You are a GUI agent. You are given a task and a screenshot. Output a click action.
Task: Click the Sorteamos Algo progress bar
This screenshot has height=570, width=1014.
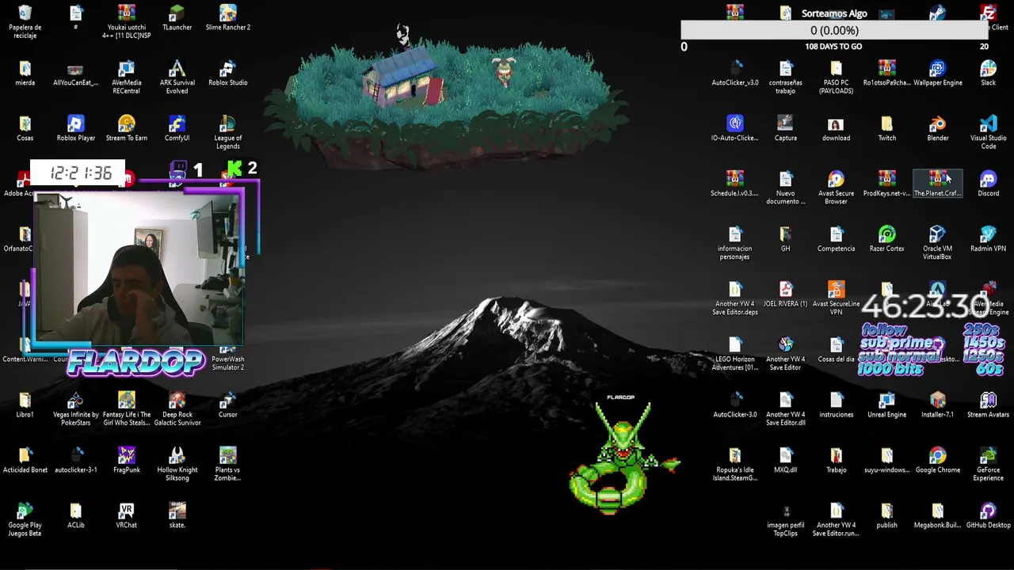834,30
